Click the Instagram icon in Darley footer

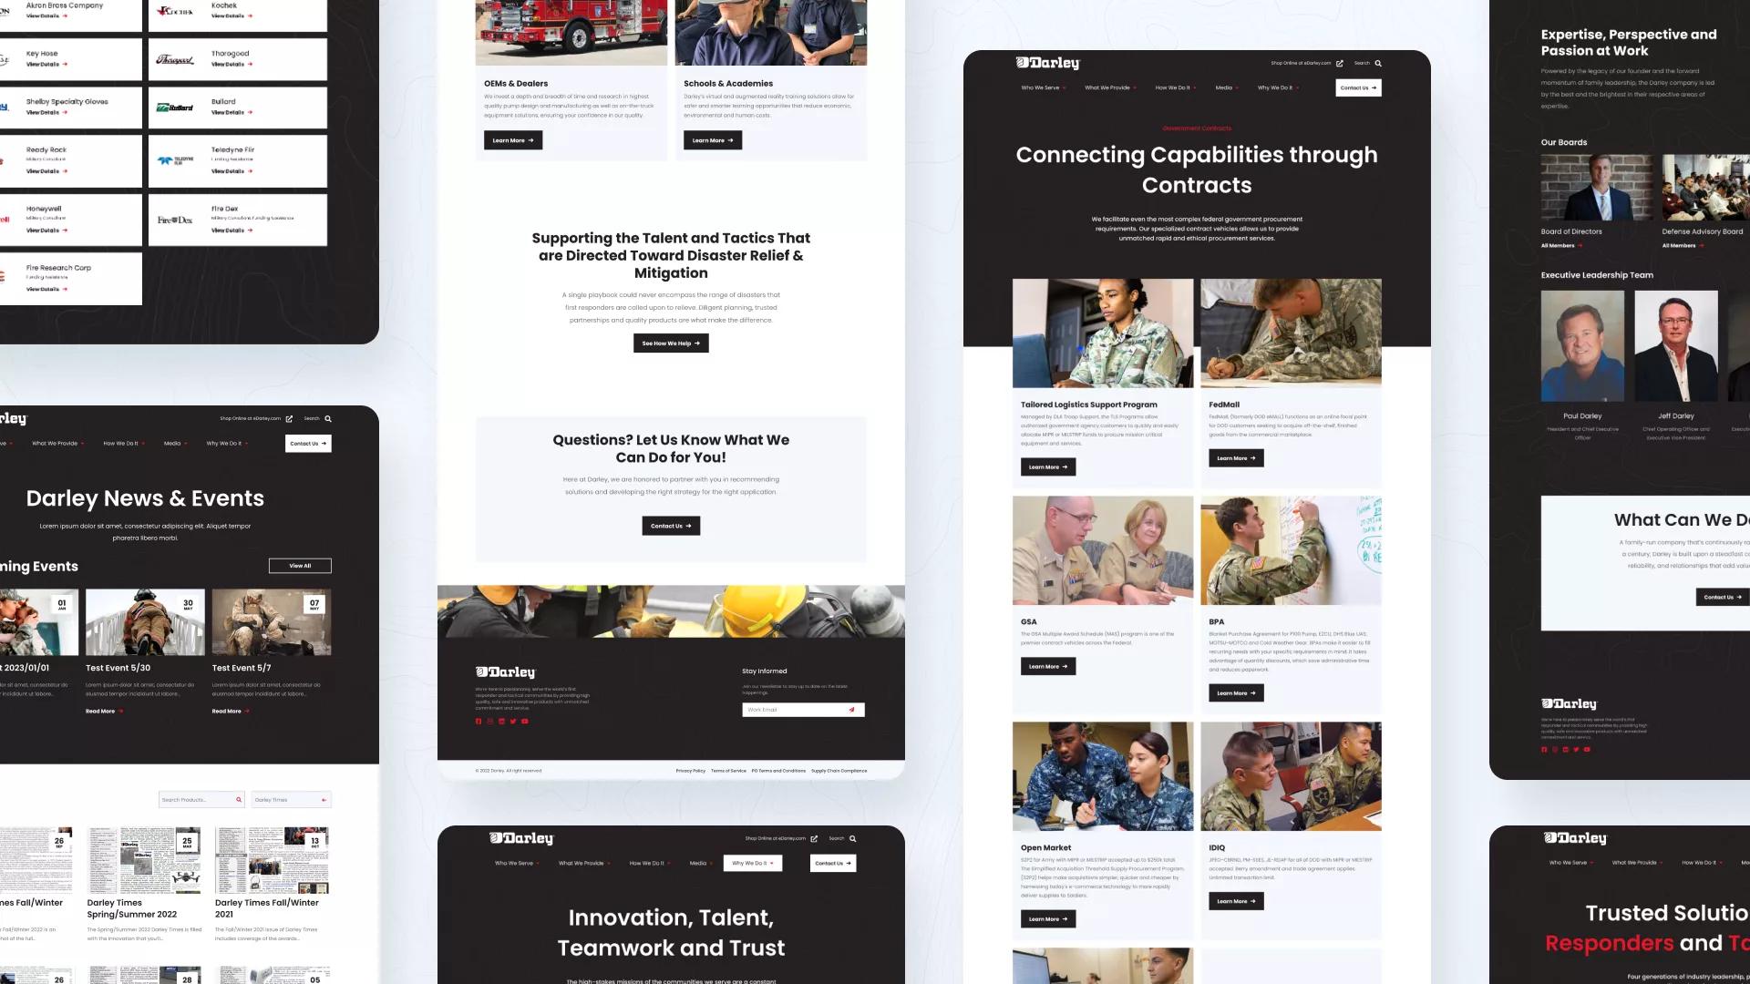[489, 721]
